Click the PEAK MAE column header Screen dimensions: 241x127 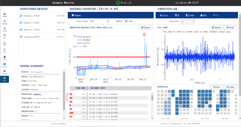click(x=80, y=88)
